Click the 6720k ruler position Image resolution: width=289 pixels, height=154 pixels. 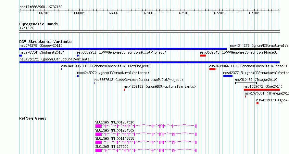point(219,13)
